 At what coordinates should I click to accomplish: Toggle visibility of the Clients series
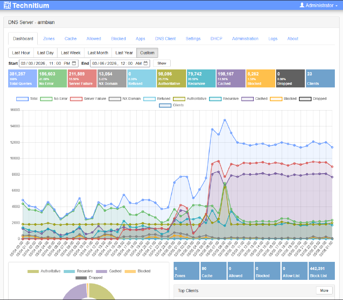point(171,105)
